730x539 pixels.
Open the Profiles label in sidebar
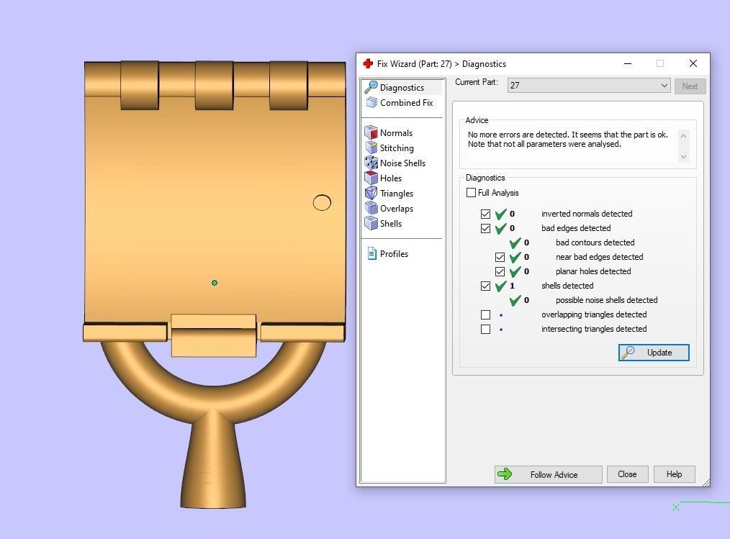tap(394, 254)
